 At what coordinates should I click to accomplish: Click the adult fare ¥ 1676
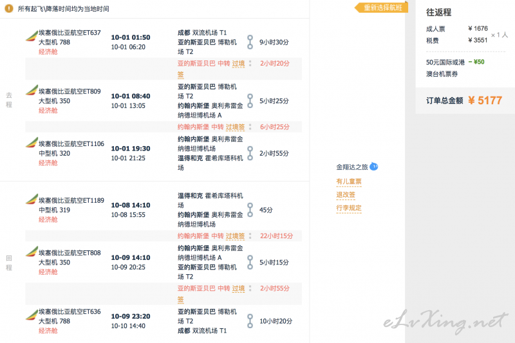[x=478, y=28]
